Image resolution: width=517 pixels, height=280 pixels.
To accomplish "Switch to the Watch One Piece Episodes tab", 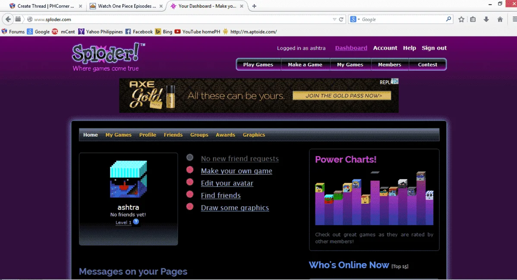I will click(126, 6).
